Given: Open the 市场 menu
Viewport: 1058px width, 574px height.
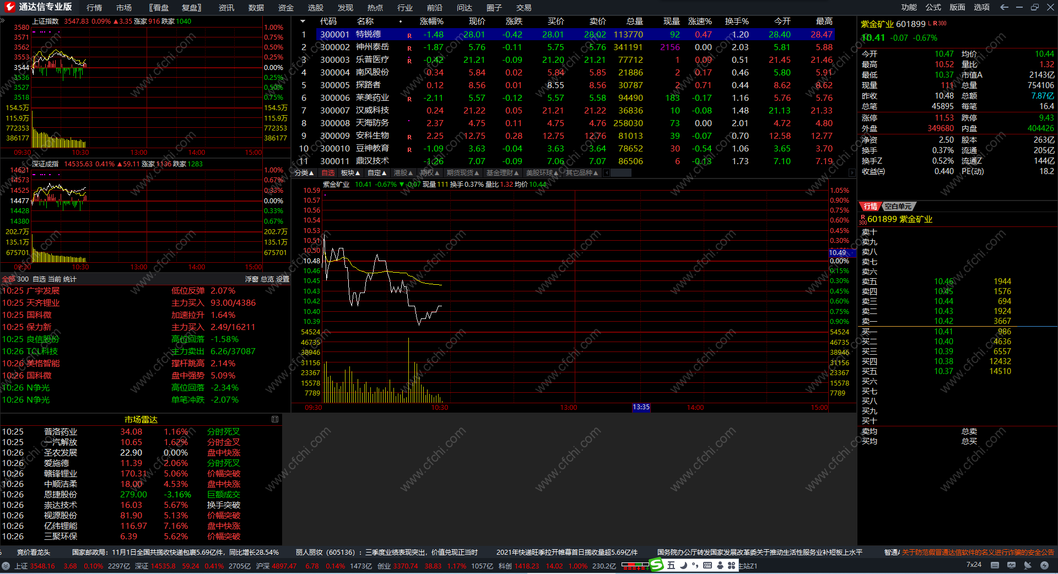Looking at the screenshot, I should coord(124,8).
